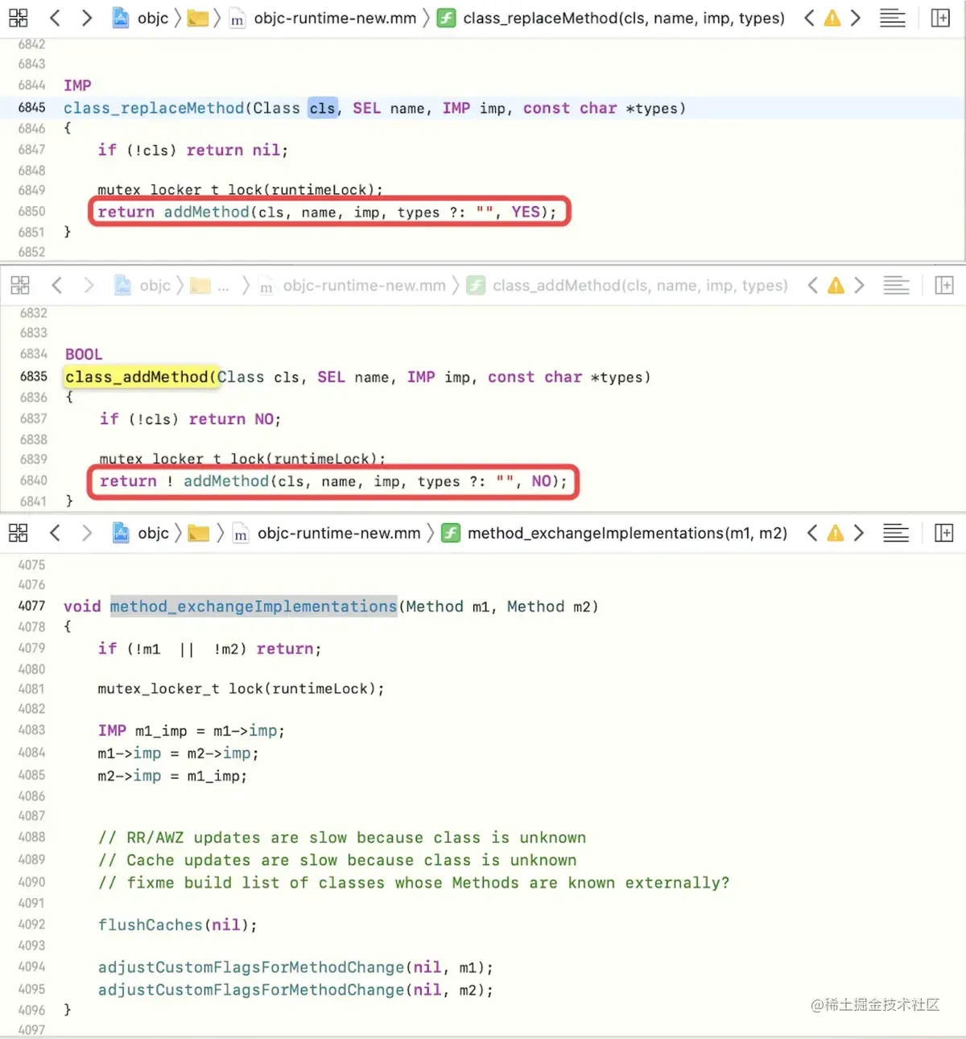Open editor options menu in top pane
The image size is (966, 1039).
pos(892,18)
